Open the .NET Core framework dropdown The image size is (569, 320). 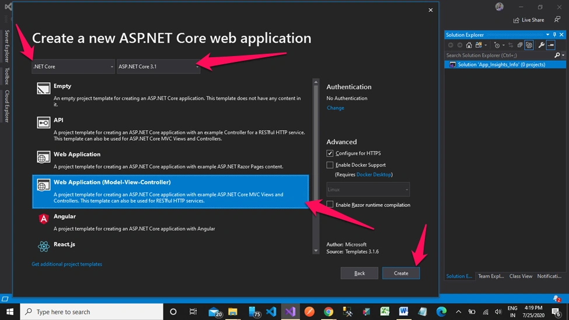point(74,67)
